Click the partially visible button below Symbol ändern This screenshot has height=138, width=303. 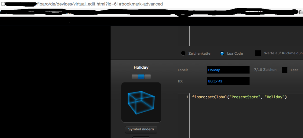coord(141,137)
